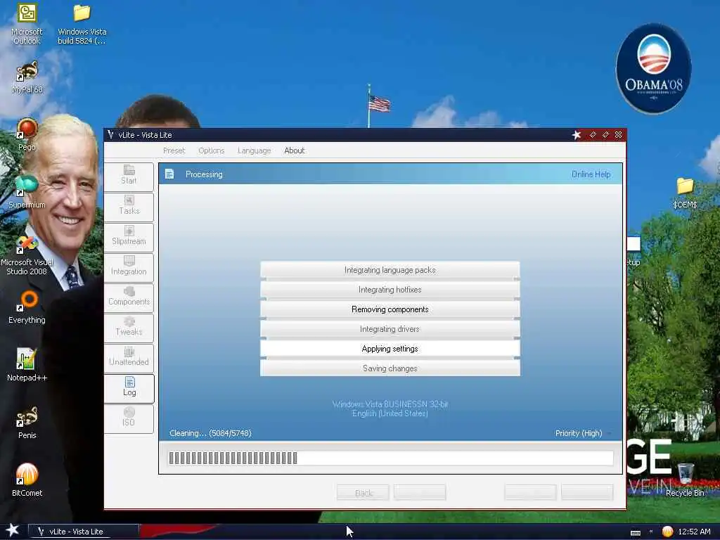Click the vLite icon in the title bar
The height and width of the screenshot is (540, 720).
pos(110,134)
